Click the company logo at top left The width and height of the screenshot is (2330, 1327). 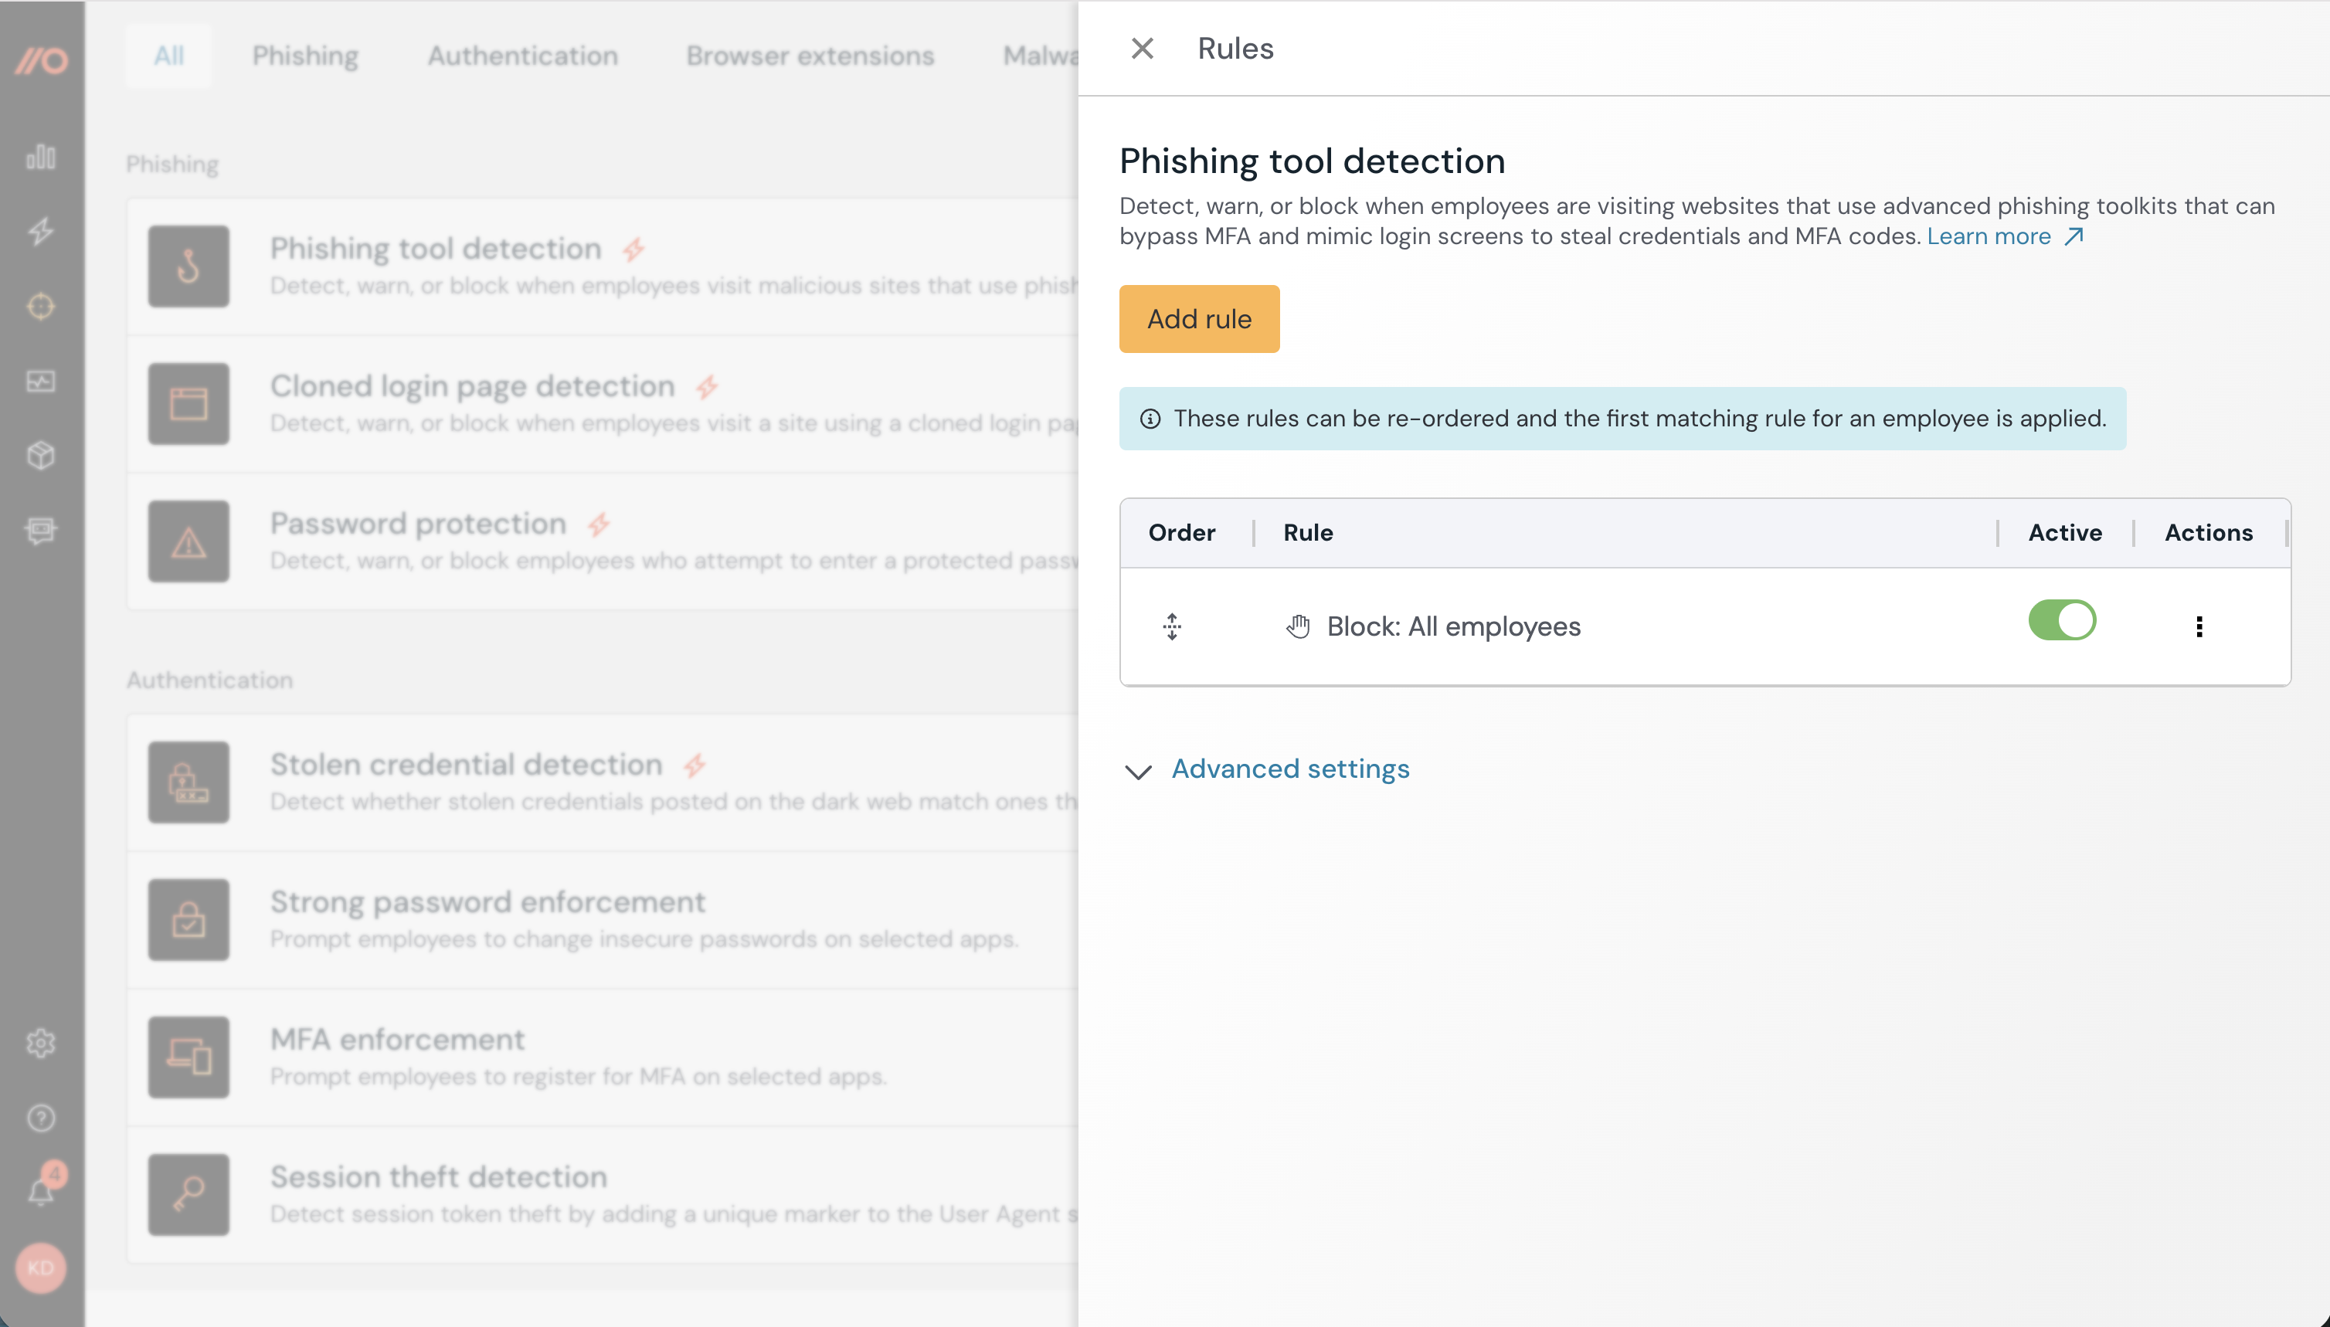(41, 61)
